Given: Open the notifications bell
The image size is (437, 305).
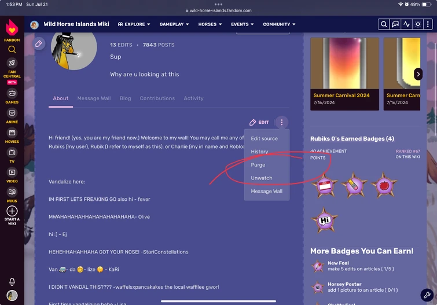Looking at the screenshot, I should (12, 282).
